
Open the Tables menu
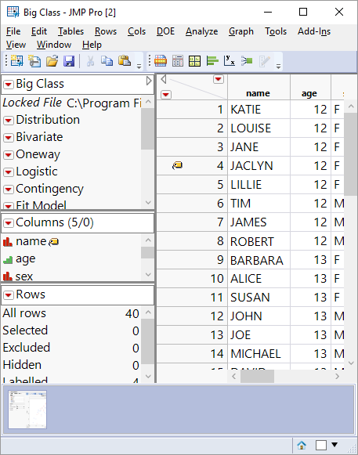click(71, 31)
